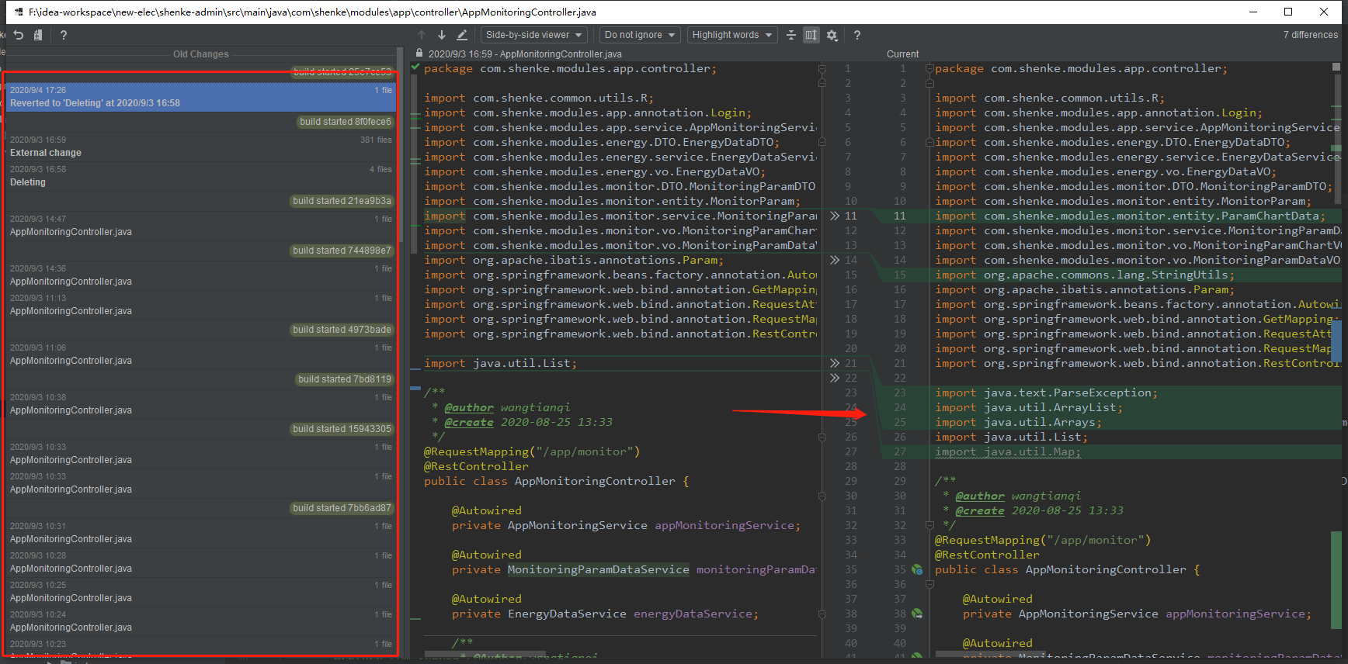Collapse imports fold at line 6 left pane

coord(822,142)
